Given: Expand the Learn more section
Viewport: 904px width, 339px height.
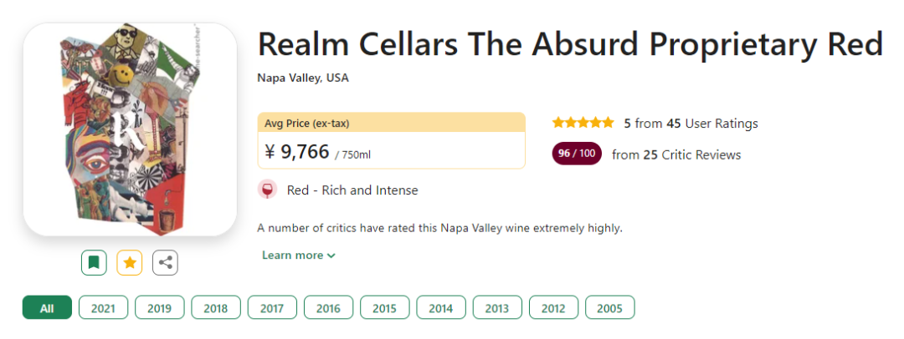Looking at the screenshot, I should [x=298, y=255].
